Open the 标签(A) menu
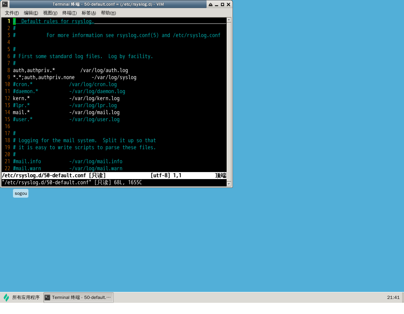 click(x=89, y=13)
